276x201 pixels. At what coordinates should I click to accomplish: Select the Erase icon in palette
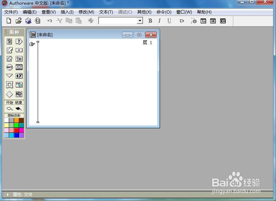pyautogui.click(x=9, y=58)
